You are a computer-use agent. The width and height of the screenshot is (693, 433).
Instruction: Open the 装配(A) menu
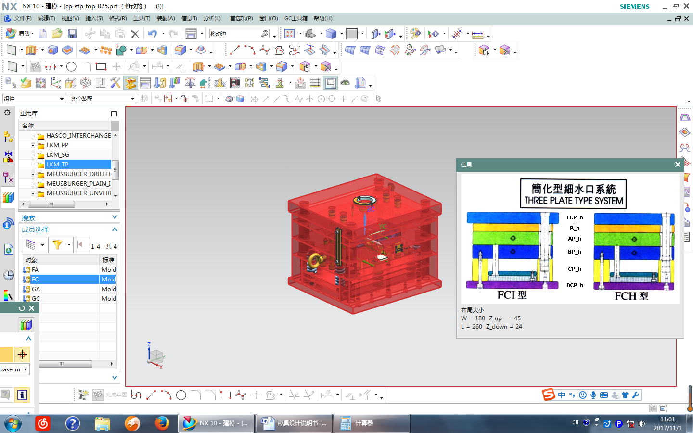coord(166,18)
